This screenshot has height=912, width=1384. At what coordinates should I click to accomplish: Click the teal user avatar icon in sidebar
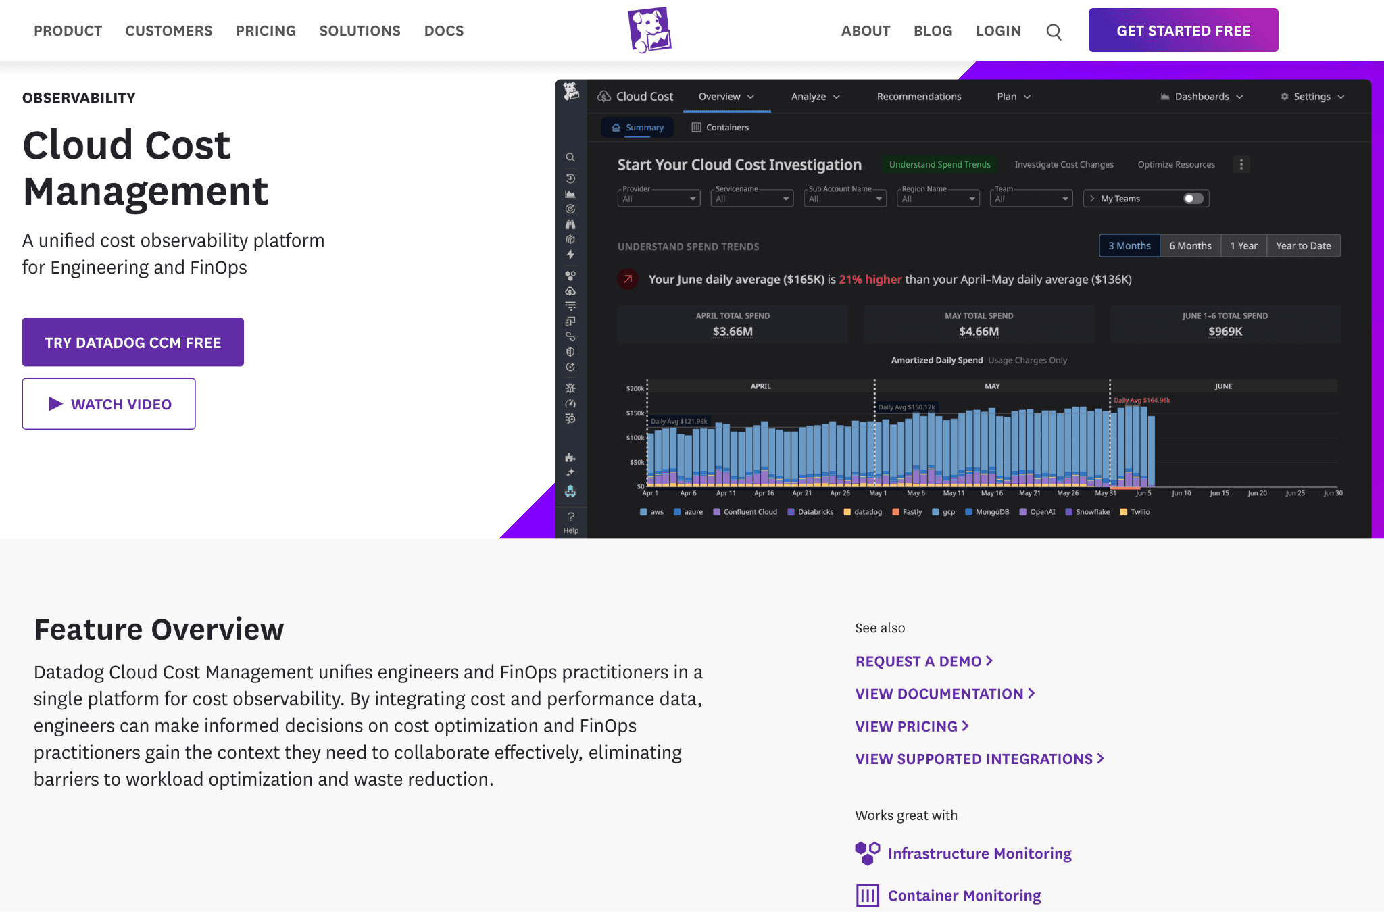pyautogui.click(x=570, y=491)
